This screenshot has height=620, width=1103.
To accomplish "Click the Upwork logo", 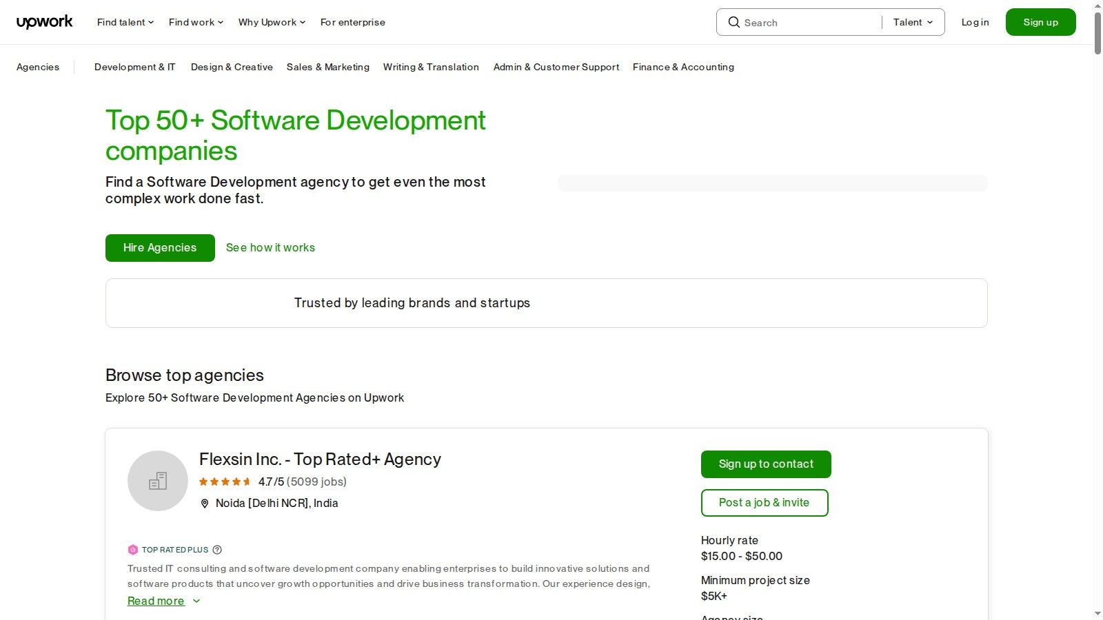I will pos(44,21).
